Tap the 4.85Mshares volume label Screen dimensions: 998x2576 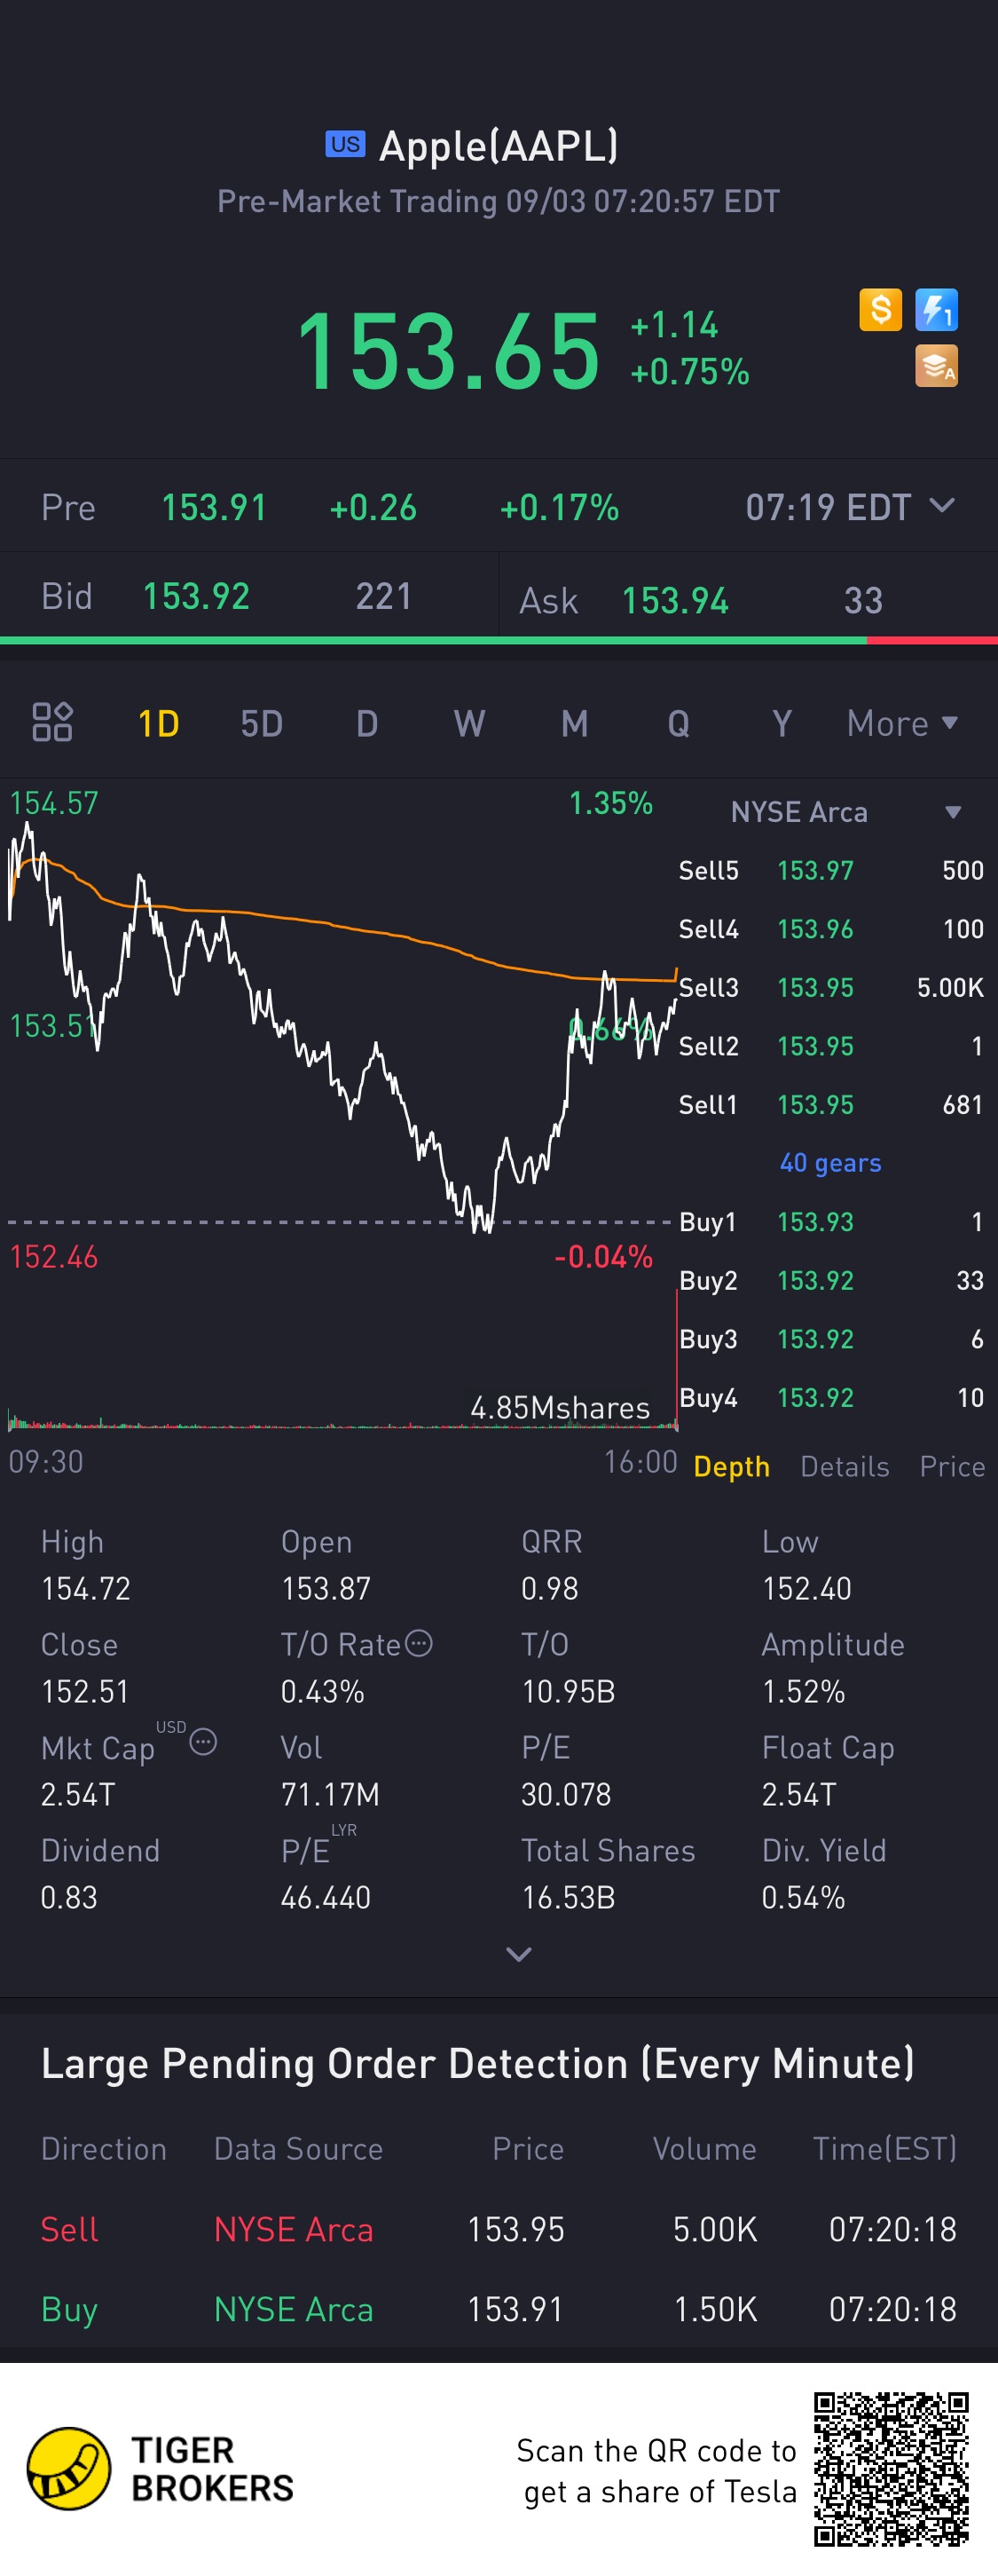[561, 1408]
